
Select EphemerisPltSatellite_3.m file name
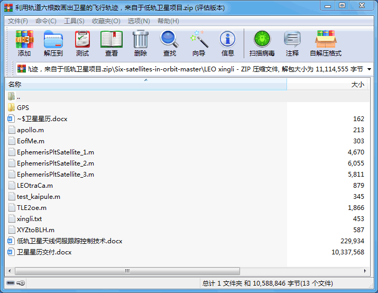(56, 175)
